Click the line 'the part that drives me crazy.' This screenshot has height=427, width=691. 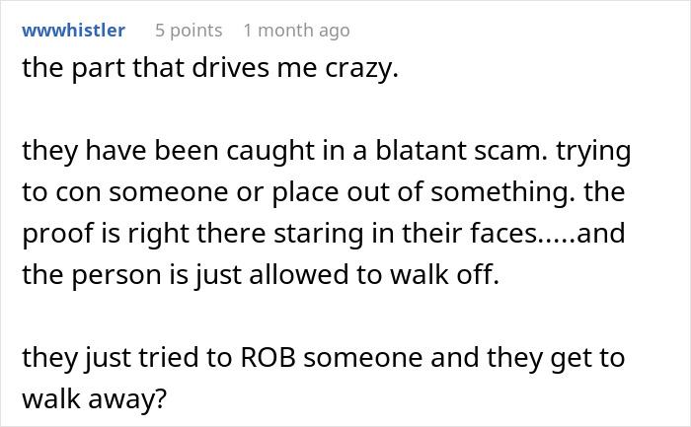pyautogui.click(x=210, y=68)
